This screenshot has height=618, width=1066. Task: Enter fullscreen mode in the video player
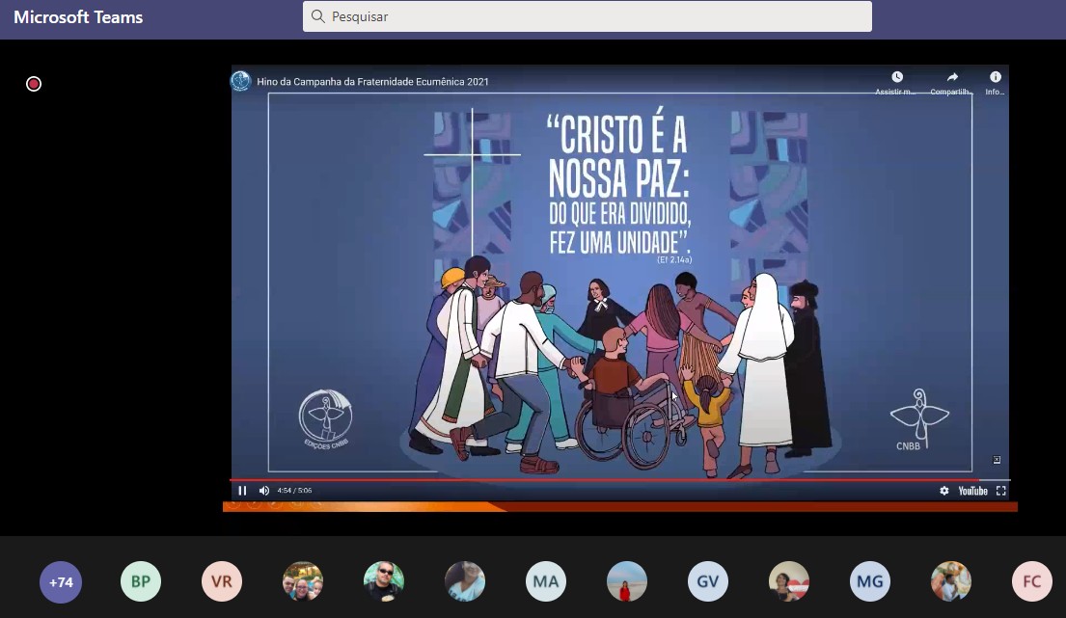[x=1000, y=491]
